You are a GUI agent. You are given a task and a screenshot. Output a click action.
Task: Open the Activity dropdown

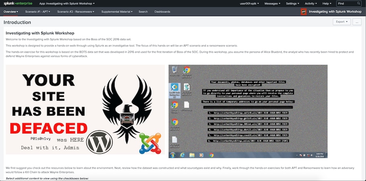[311, 4]
